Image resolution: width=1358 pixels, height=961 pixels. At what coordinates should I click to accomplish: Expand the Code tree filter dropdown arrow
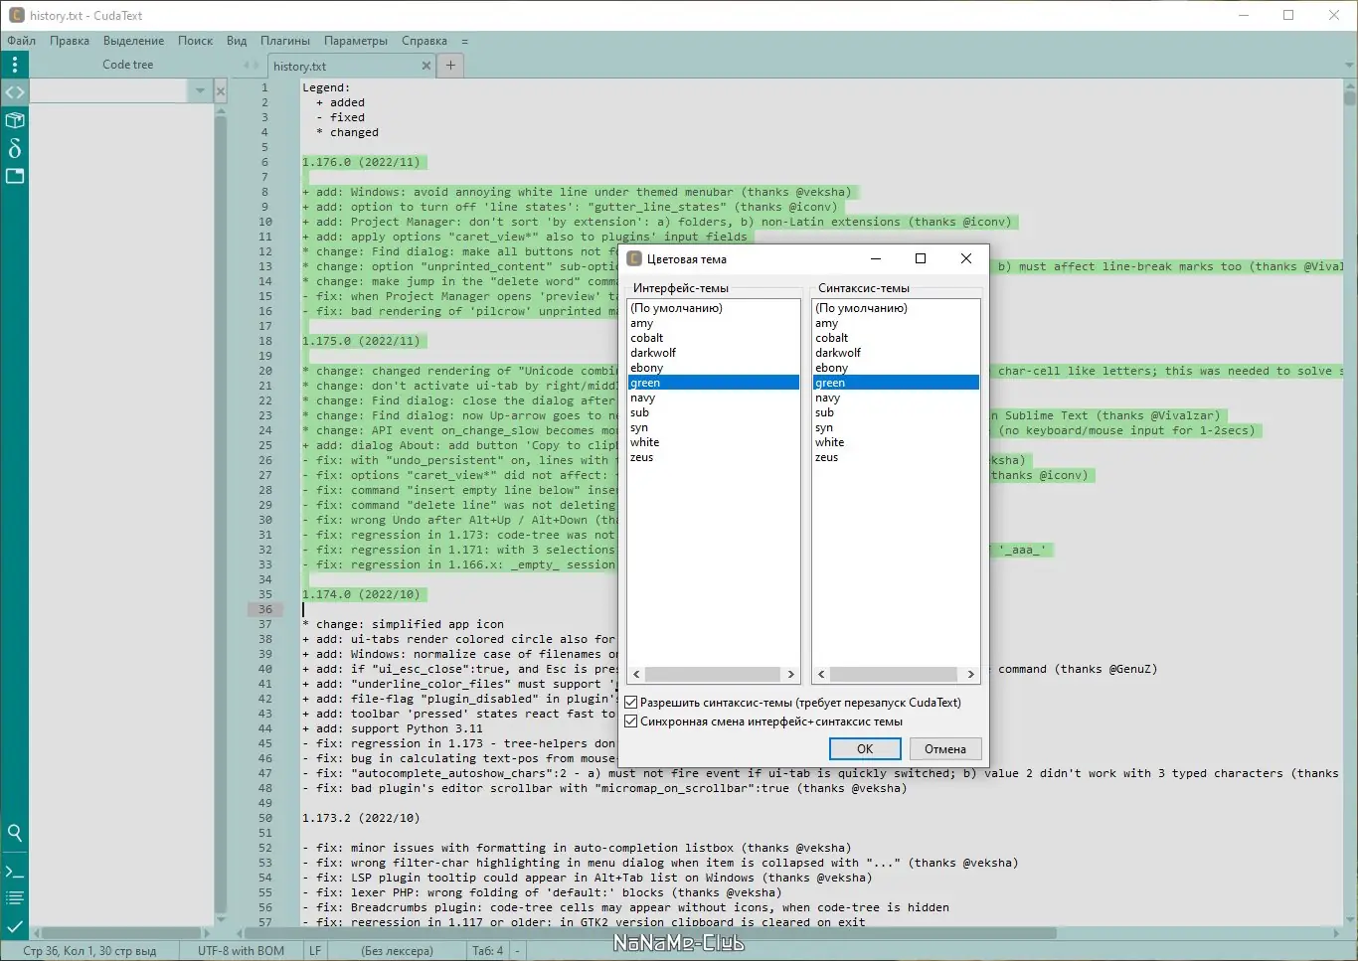[200, 91]
